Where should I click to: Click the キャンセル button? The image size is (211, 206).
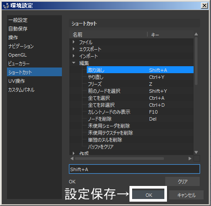(186, 195)
